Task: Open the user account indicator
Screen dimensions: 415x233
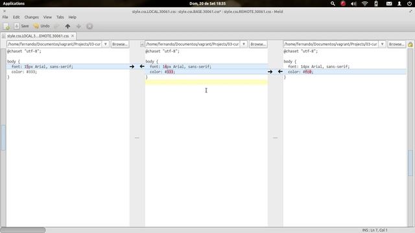Action: point(399,3)
